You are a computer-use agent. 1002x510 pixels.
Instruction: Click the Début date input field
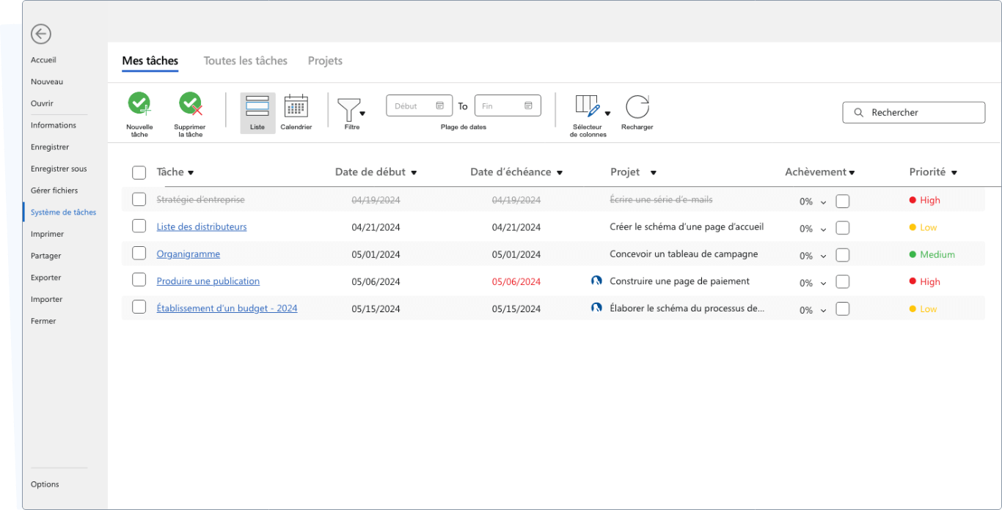click(x=419, y=106)
